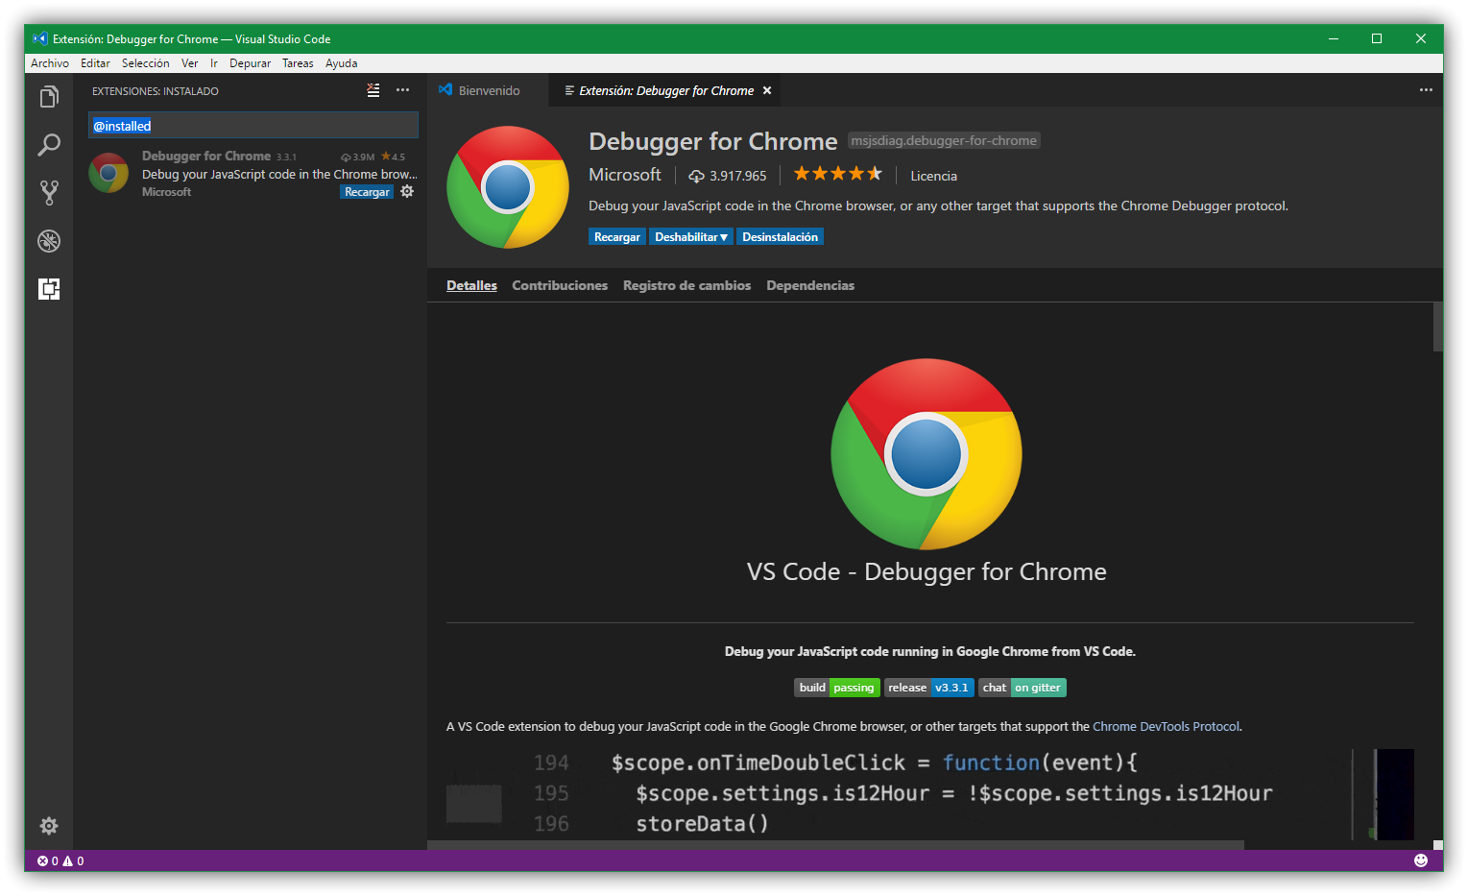This screenshot has height=896, width=1468.
Task: Open the Explorer view in the activity bar
Action: [49, 97]
